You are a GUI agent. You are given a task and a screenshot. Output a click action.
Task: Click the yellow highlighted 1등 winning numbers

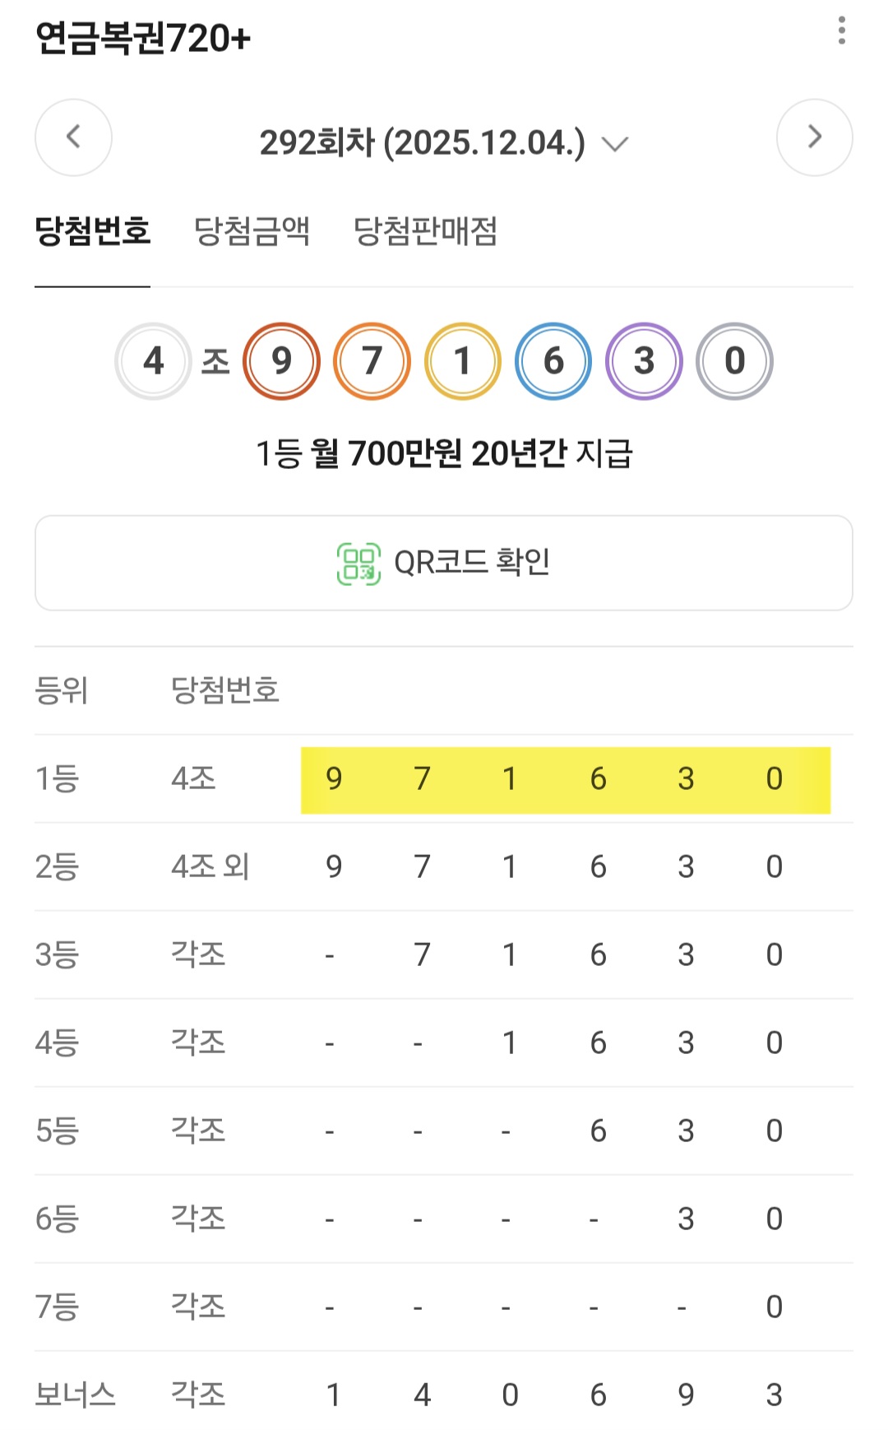(565, 779)
